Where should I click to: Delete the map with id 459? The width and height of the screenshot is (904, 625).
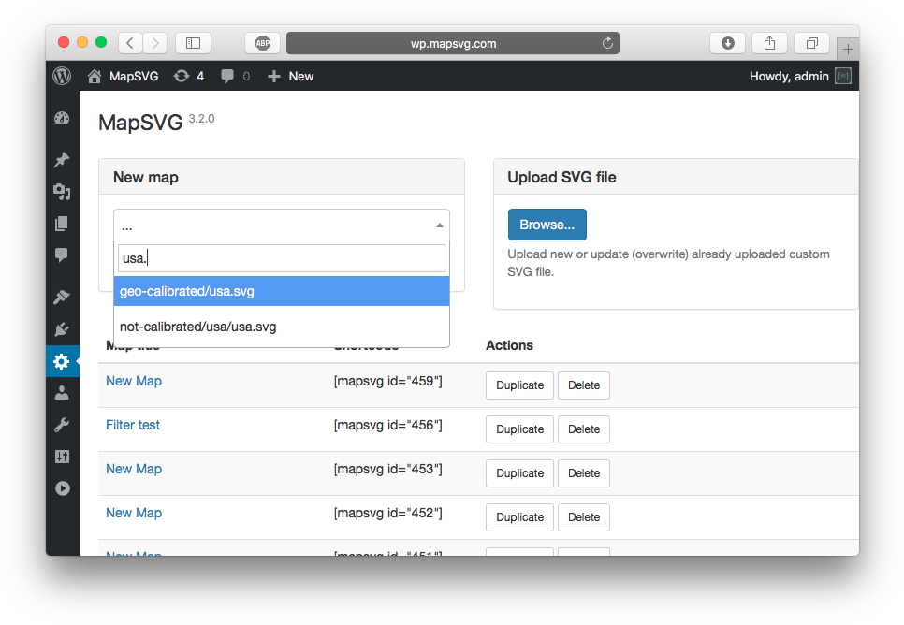pos(583,385)
